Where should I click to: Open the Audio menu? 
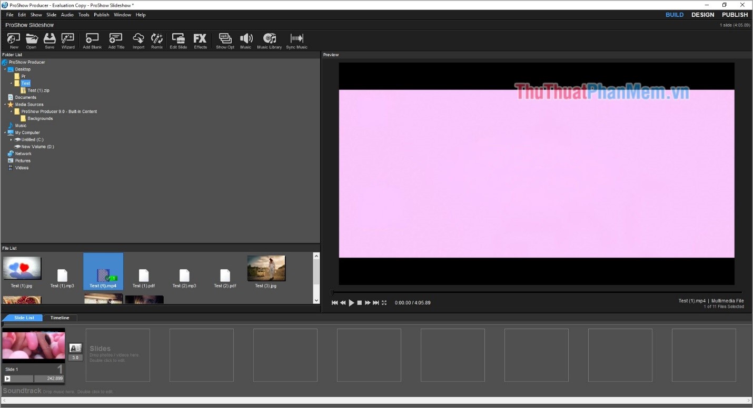(67, 15)
